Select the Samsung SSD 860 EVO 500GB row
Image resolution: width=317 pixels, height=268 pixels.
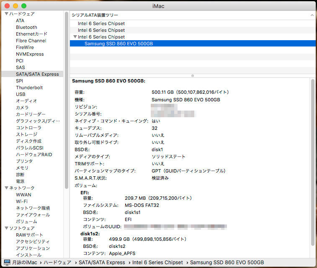[x=193, y=44]
